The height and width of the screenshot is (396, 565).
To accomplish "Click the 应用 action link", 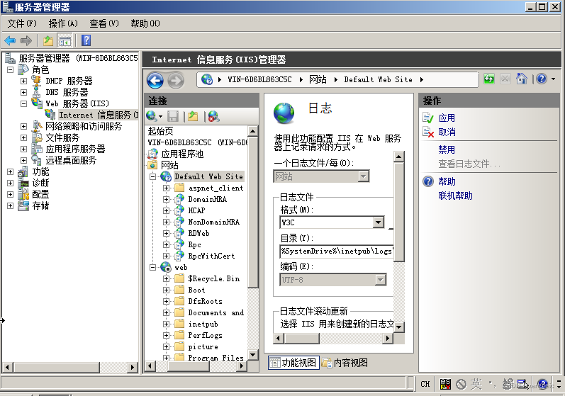I will [x=447, y=118].
